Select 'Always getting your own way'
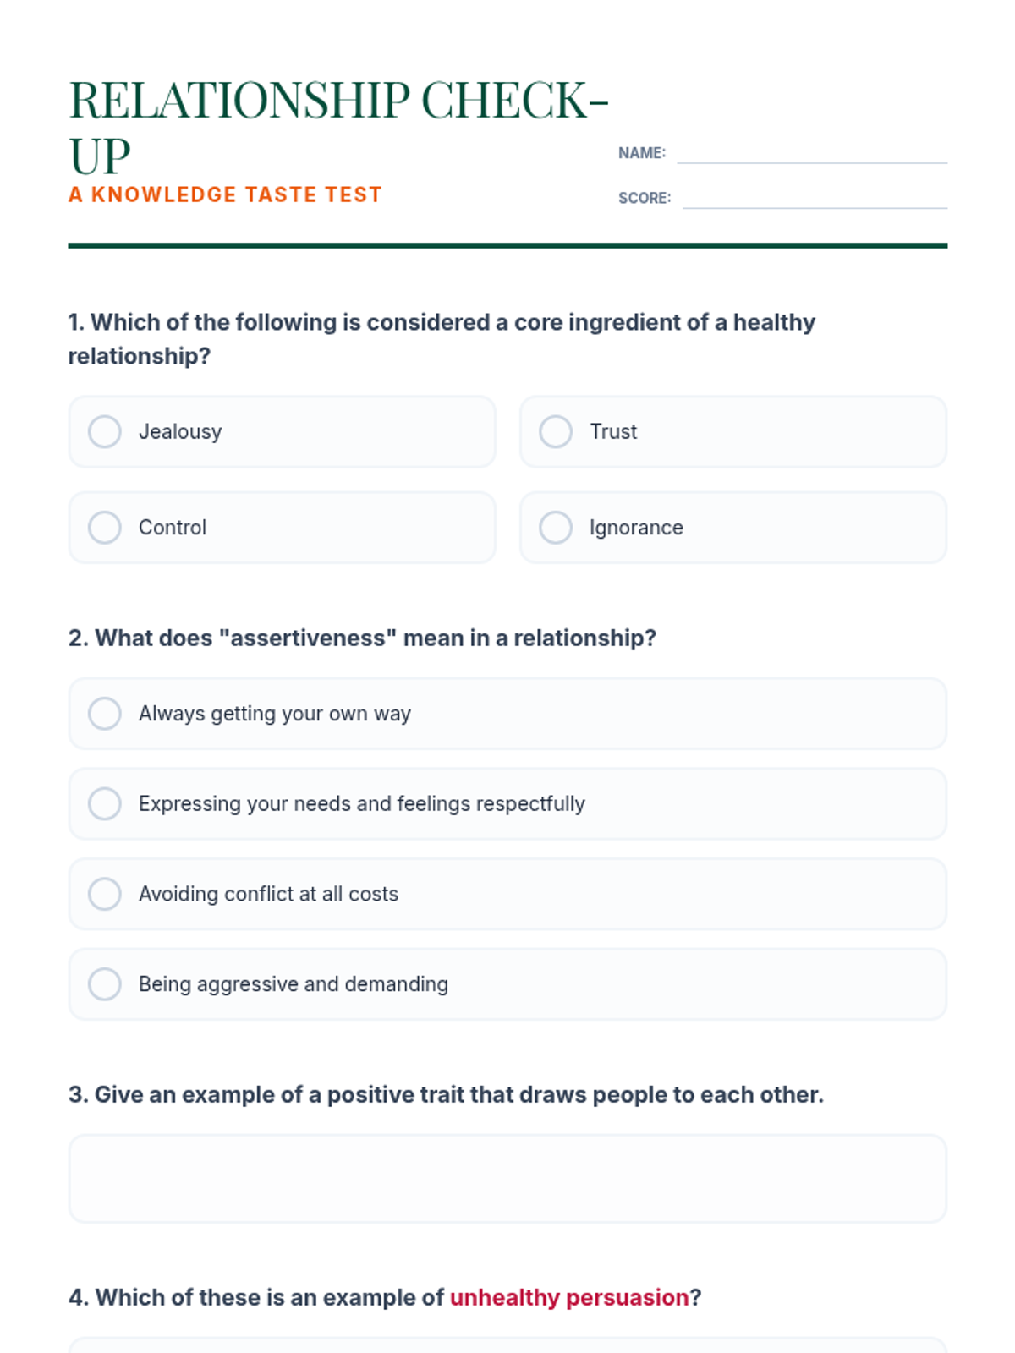The width and height of the screenshot is (1015, 1353). click(x=105, y=713)
